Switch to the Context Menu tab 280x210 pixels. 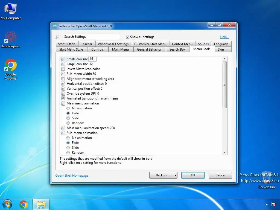coord(182,44)
